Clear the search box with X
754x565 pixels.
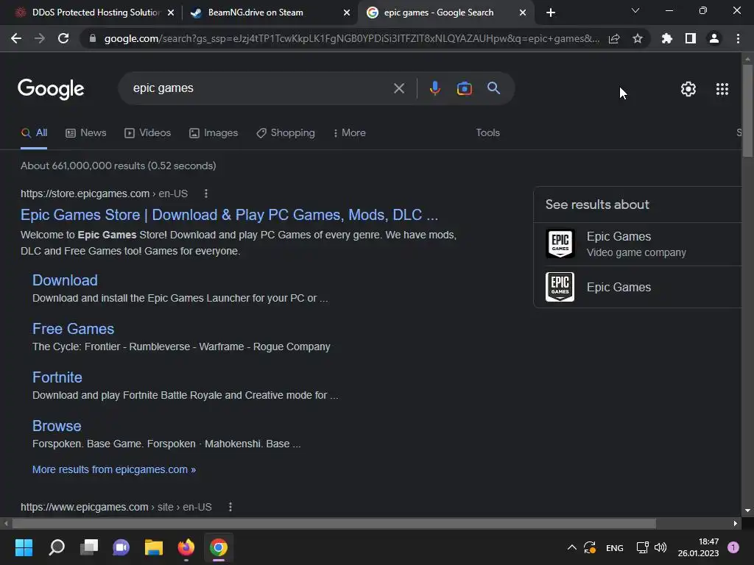(399, 88)
